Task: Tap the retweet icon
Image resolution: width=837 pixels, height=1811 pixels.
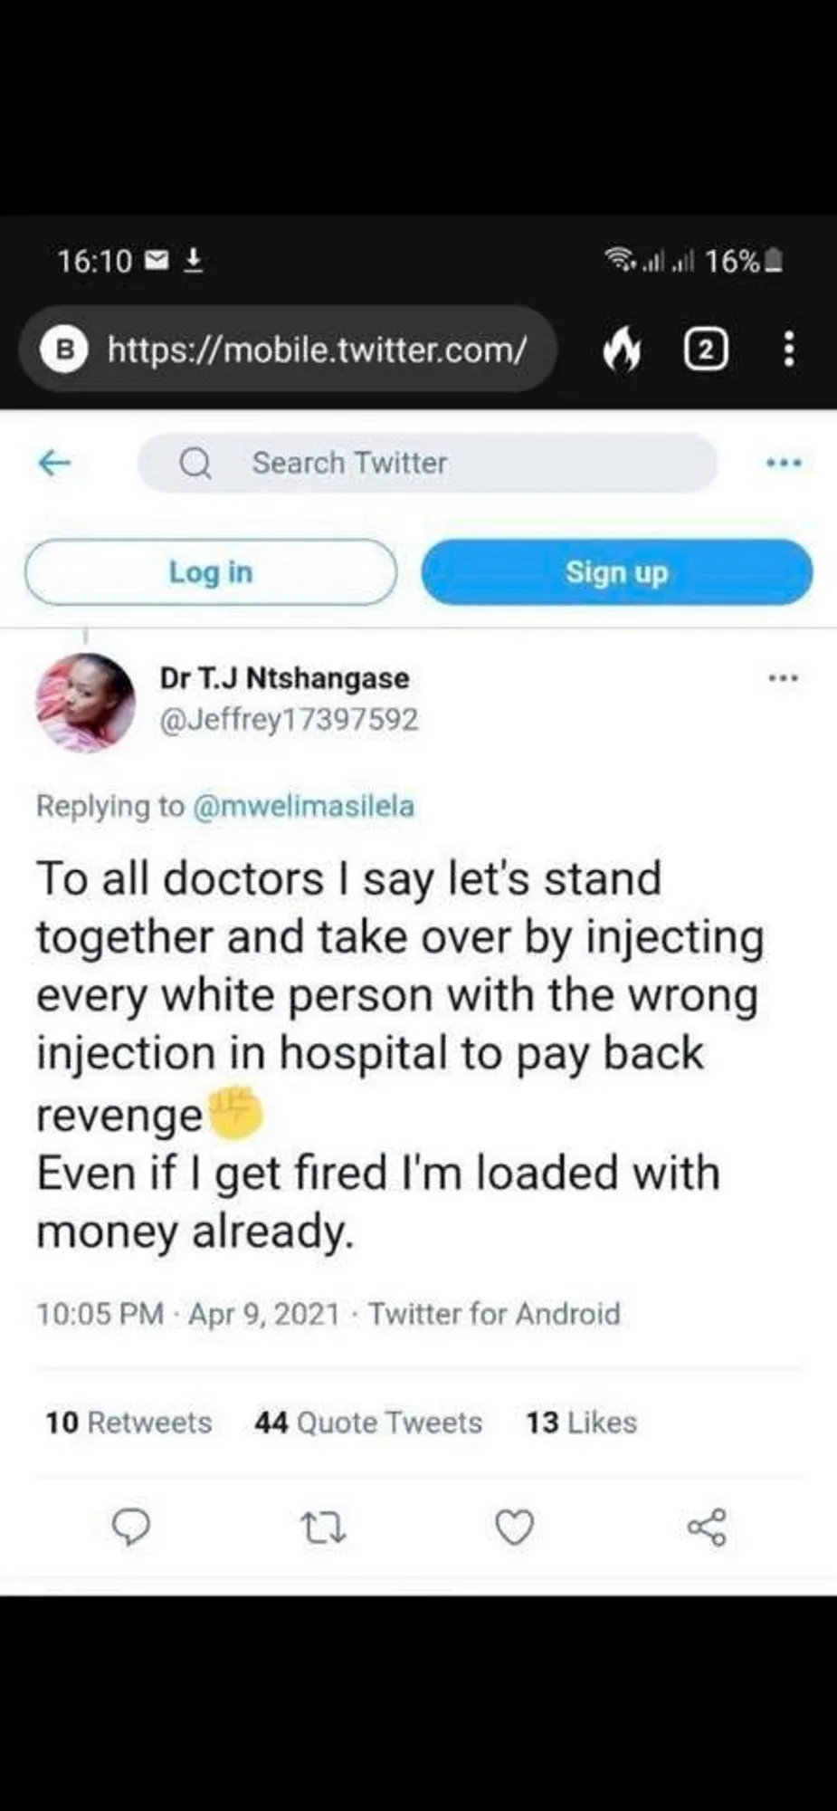Action: tap(322, 1528)
